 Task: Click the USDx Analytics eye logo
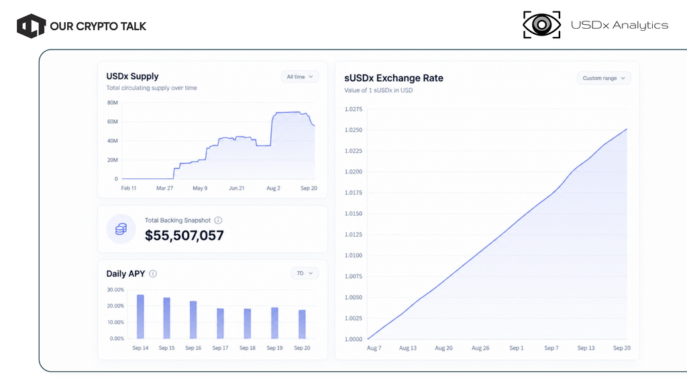click(541, 25)
